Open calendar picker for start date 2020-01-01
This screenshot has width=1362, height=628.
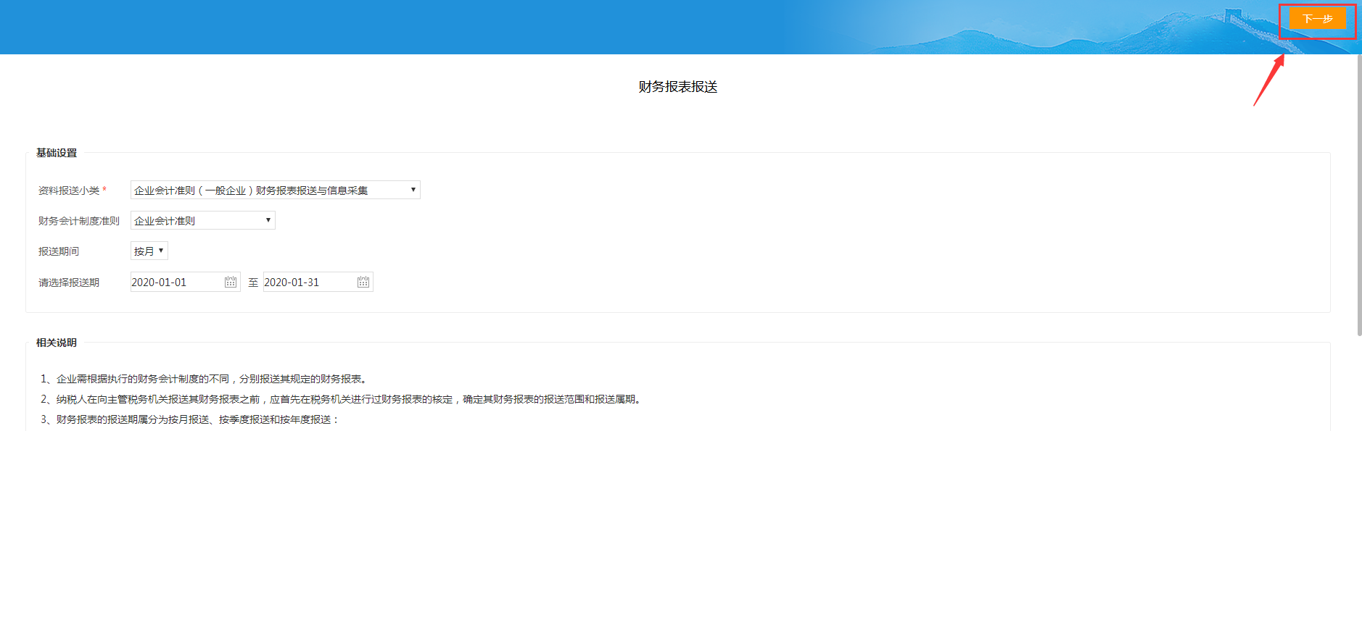coord(231,282)
